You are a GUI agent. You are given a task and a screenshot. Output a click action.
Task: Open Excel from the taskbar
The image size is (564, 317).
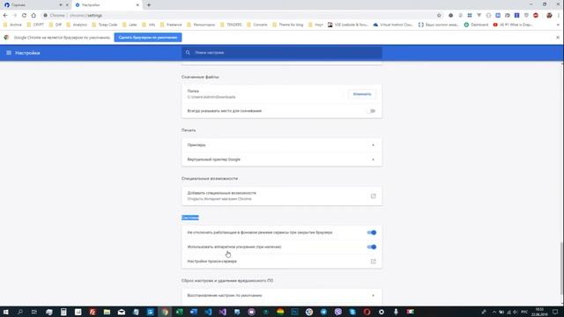[x=179, y=312]
